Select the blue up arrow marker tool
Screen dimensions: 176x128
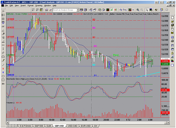click(x=3, y=72)
